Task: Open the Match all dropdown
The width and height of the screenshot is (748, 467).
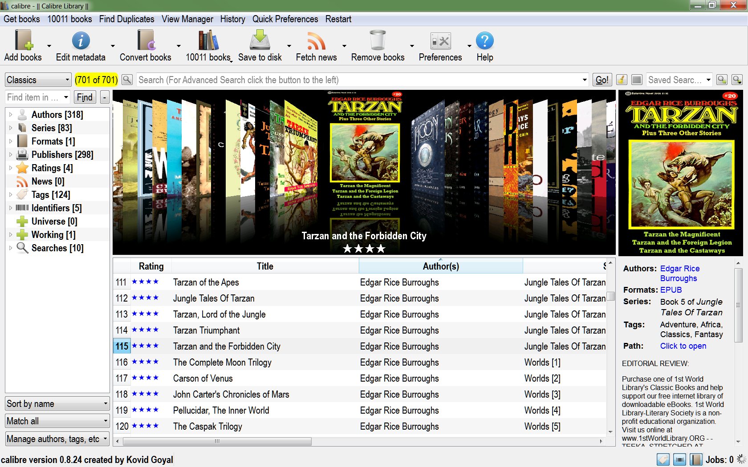Action: [57, 421]
